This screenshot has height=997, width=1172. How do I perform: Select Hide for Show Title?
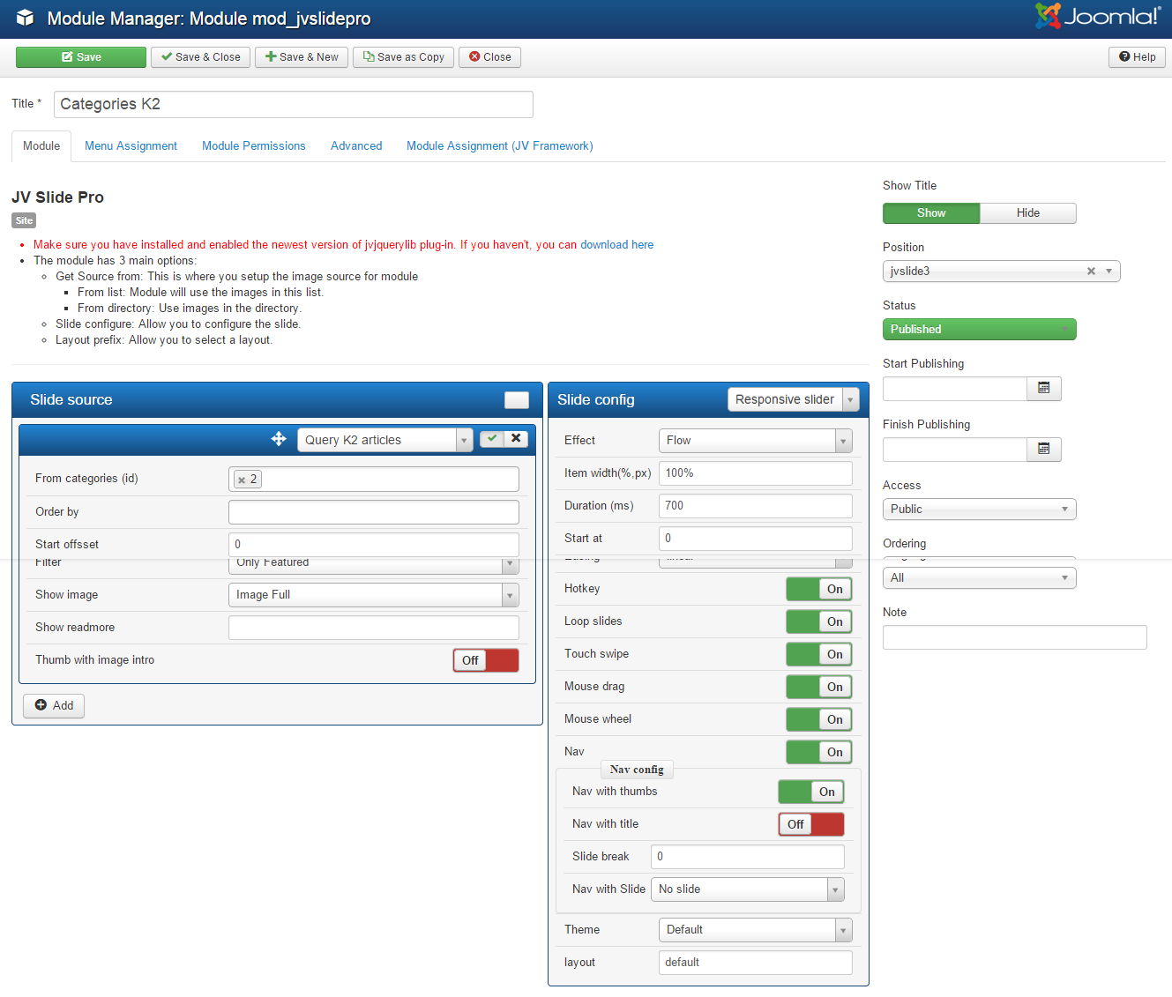[1028, 213]
